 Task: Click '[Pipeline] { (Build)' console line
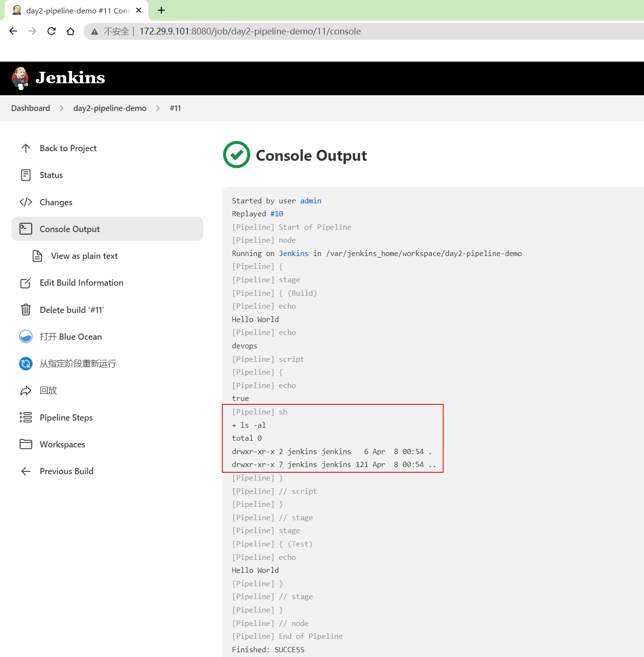point(274,293)
